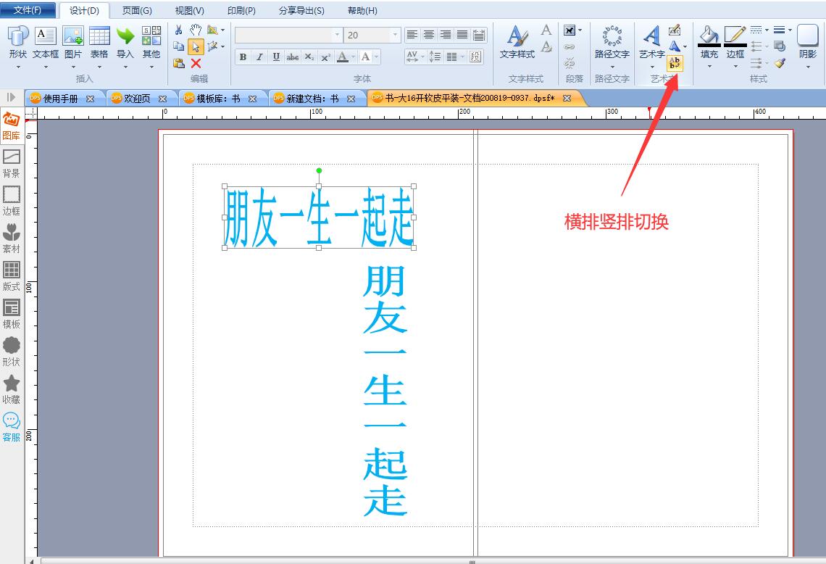Toggle italic formatting
826x564 pixels.
259,57
